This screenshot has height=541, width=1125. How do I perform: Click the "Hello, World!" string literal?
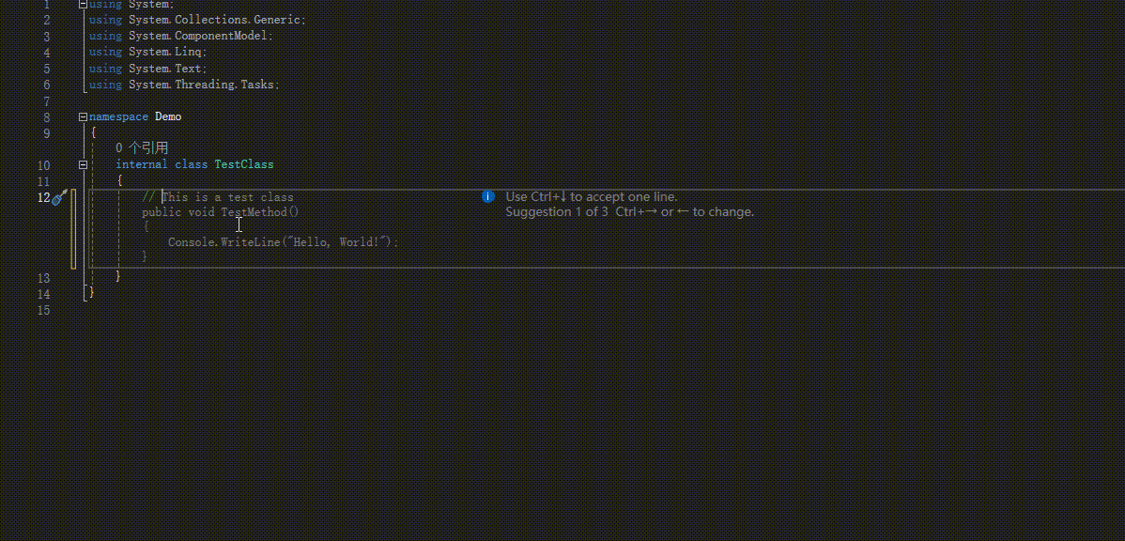point(336,242)
